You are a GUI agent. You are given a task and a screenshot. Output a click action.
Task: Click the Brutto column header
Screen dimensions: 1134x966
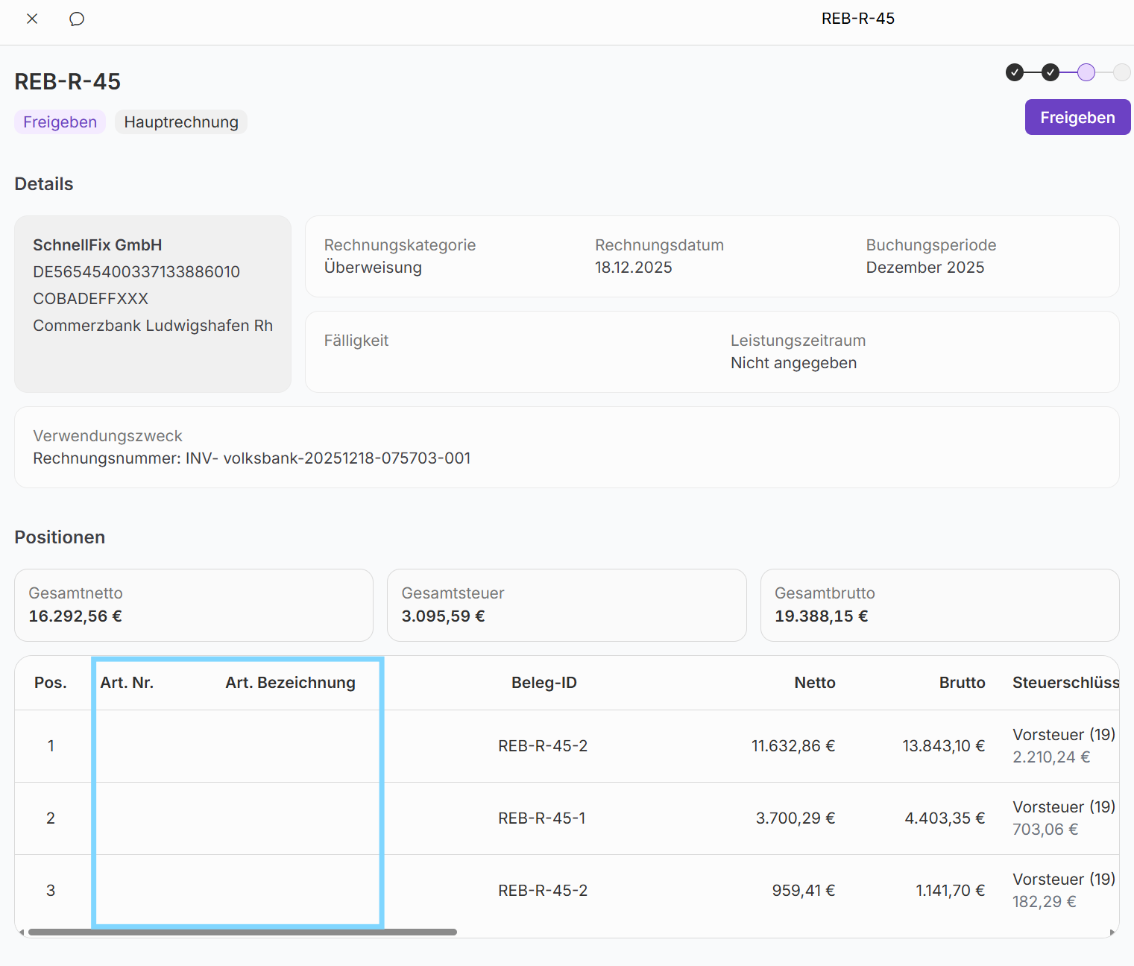pyautogui.click(x=962, y=683)
